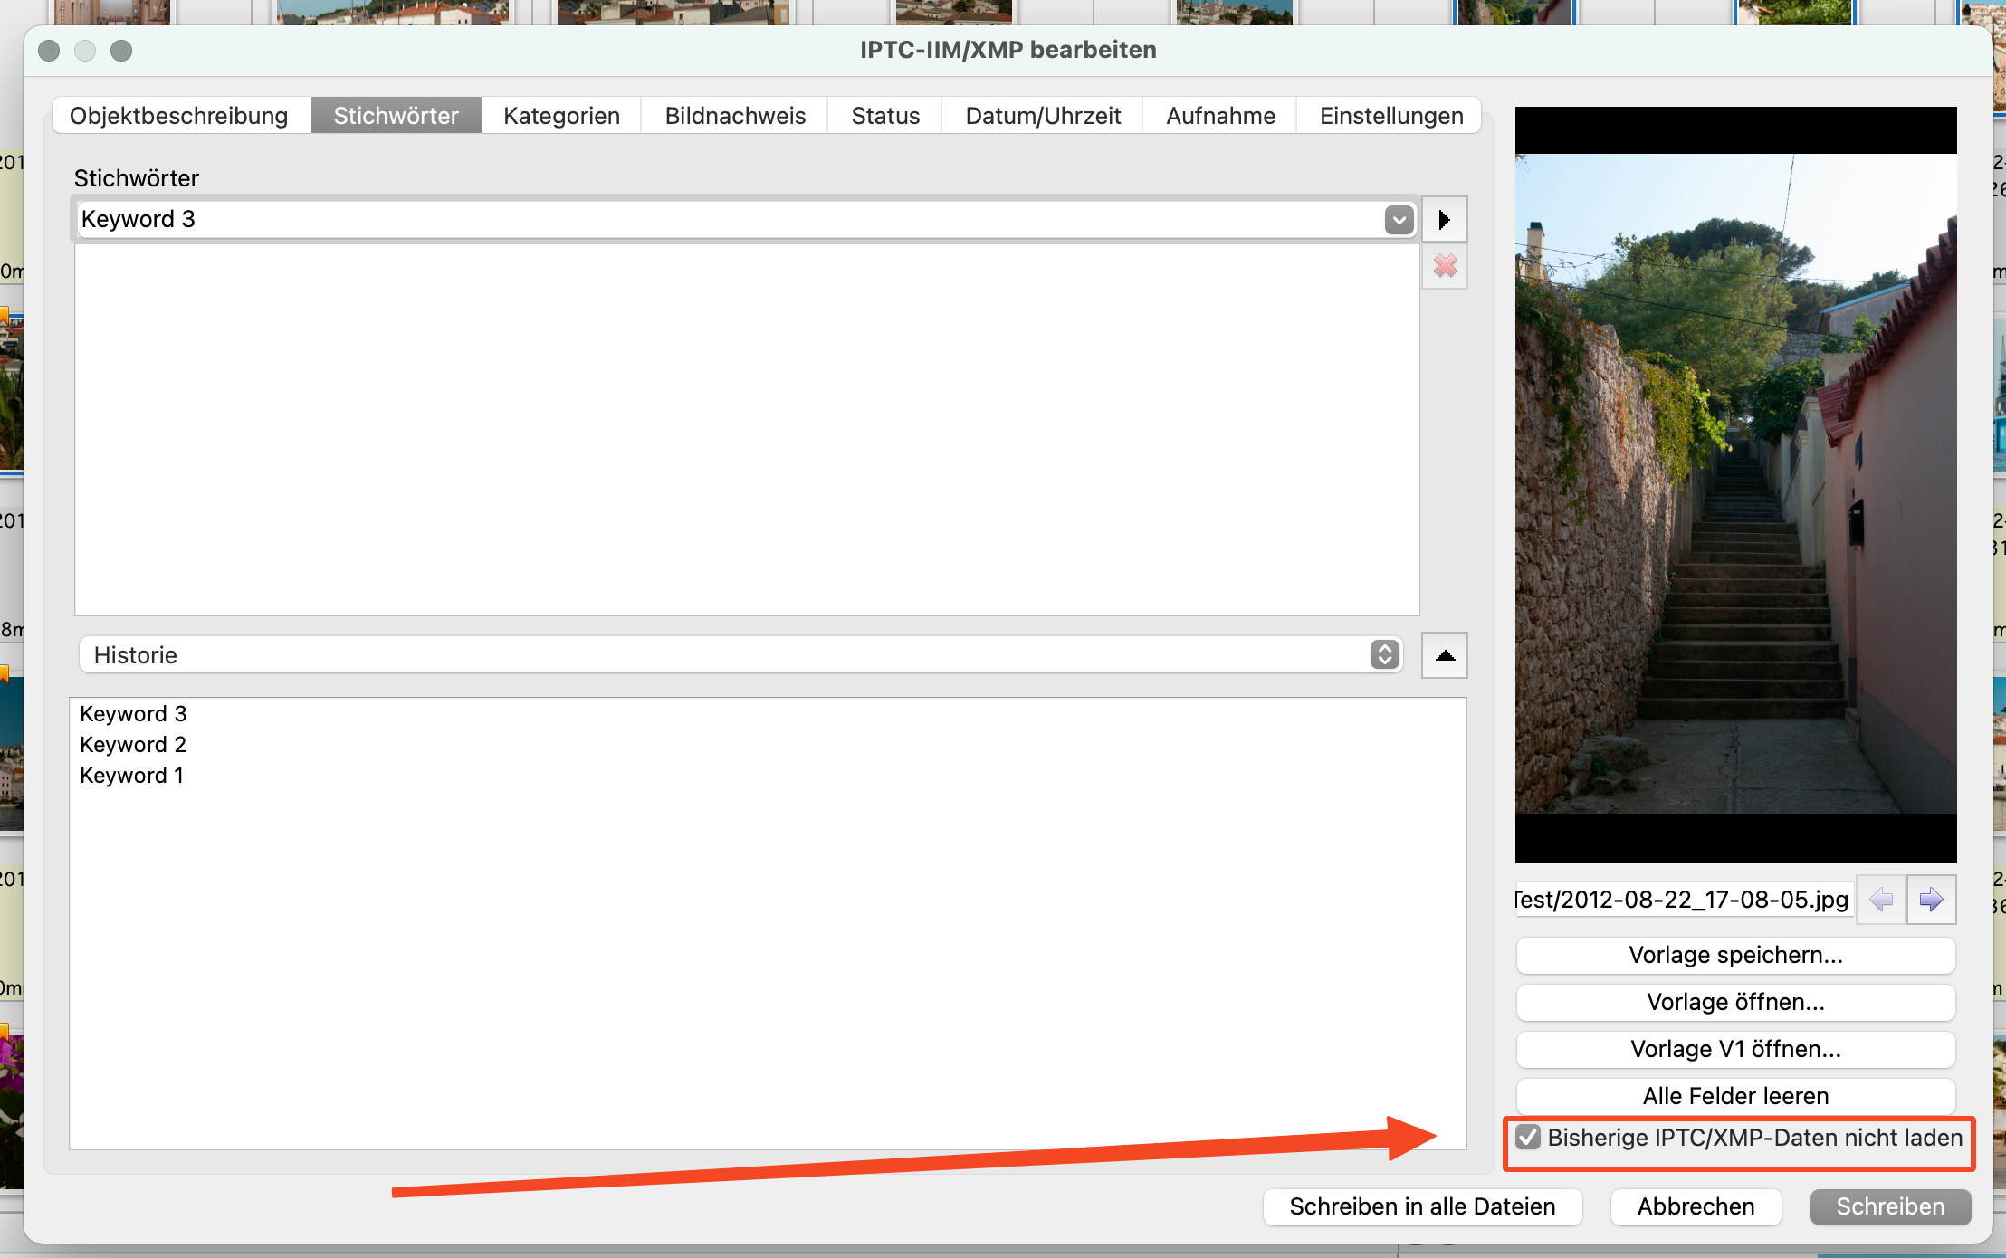Image resolution: width=2006 pixels, height=1258 pixels.
Task: Switch to the Objektbeschreibung tab
Action: [179, 116]
